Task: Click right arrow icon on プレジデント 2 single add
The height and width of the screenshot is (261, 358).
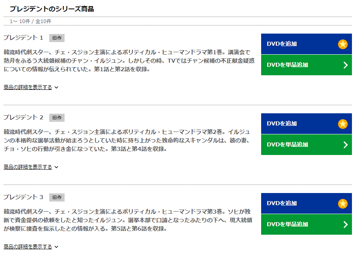Action: 345,145
